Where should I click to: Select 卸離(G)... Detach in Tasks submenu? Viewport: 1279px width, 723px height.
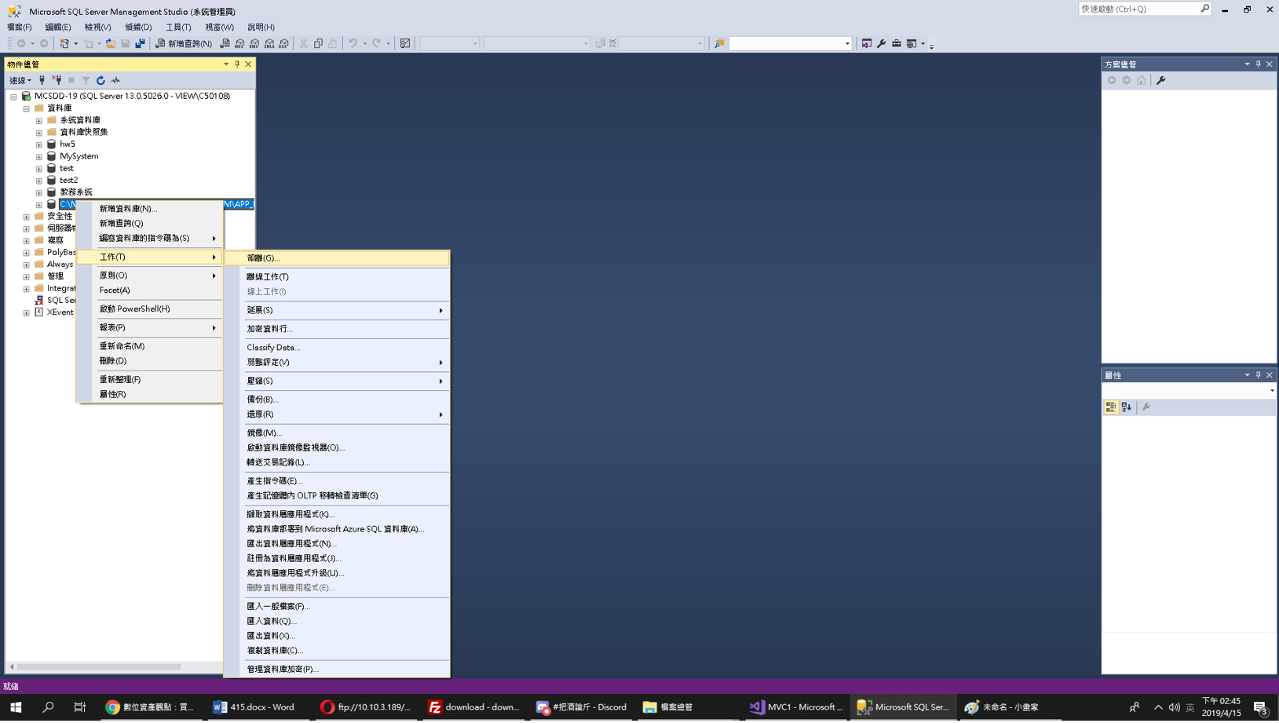(x=337, y=258)
